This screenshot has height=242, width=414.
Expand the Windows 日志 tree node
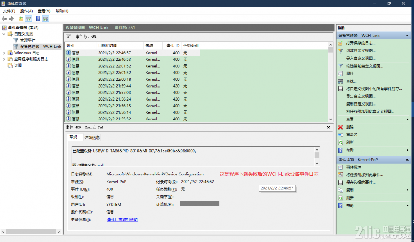pos(4,53)
